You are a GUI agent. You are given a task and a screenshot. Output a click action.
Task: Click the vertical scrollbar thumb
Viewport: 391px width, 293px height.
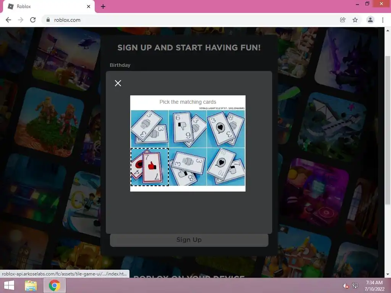[x=388, y=130]
